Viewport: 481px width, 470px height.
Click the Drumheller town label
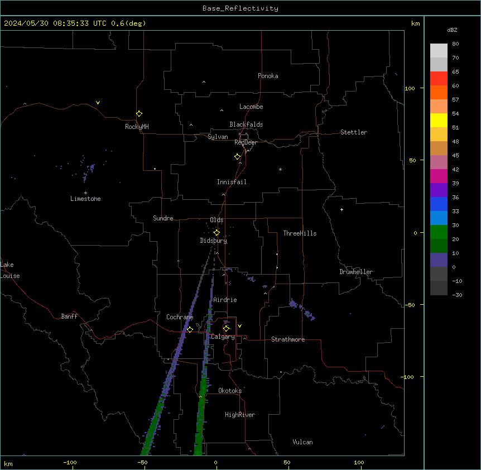(356, 272)
